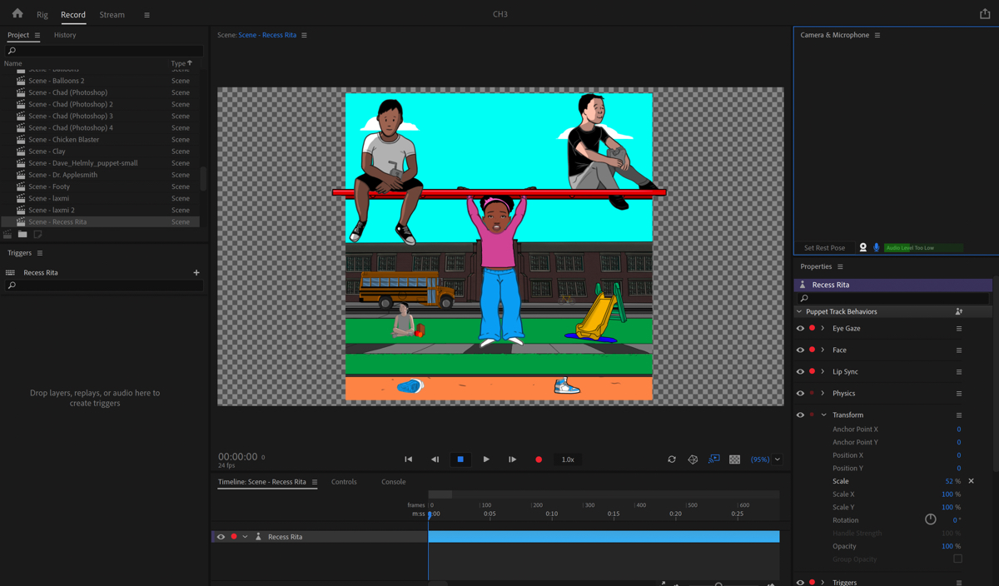Open the workspace hamburger menu

click(x=147, y=15)
